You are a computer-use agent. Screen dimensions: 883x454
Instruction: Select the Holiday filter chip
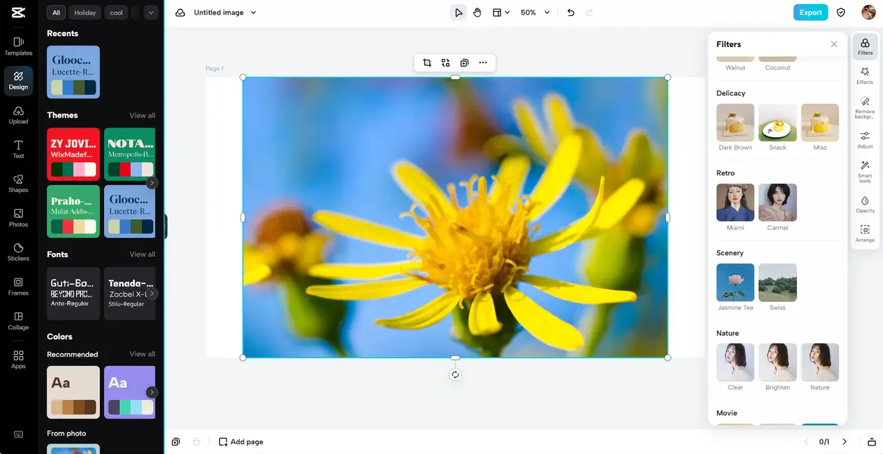pos(85,12)
